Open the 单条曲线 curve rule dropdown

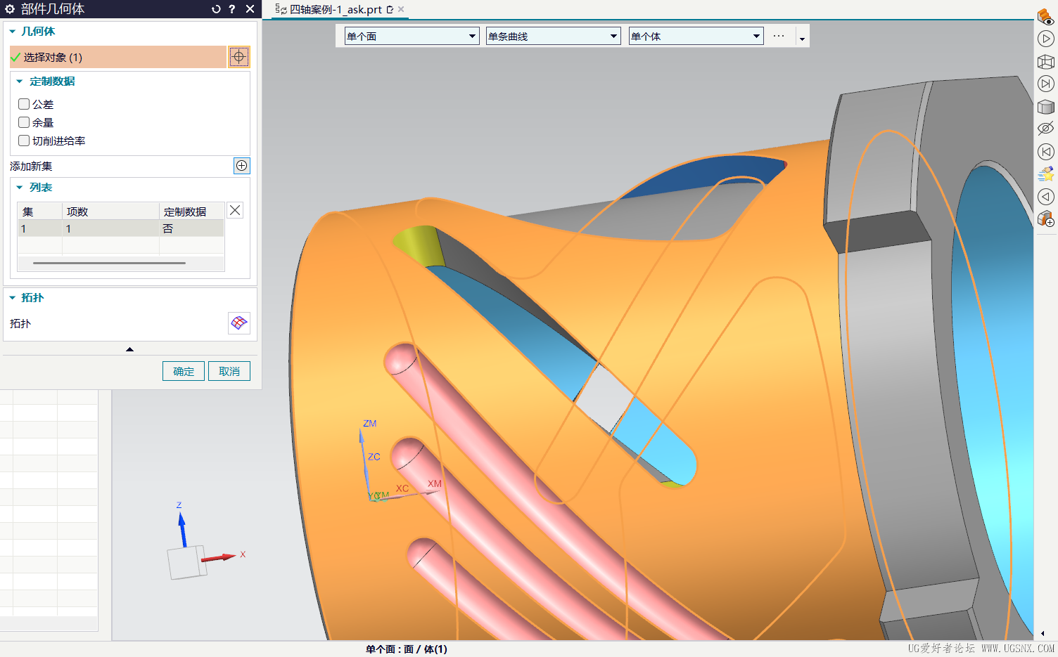(x=554, y=36)
